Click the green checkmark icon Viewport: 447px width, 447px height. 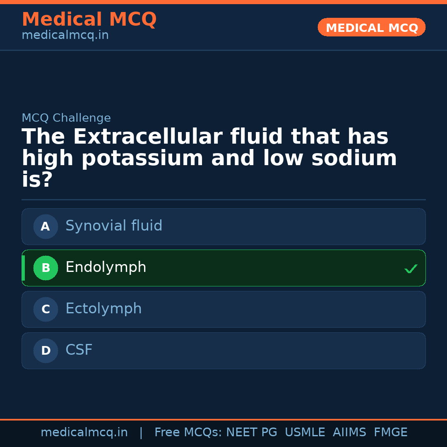411,269
